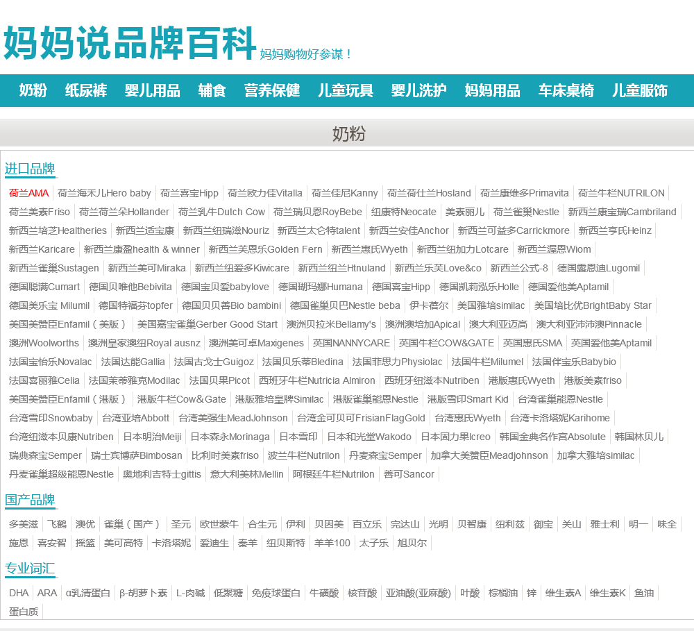The width and height of the screenshot is (694, 631).
Task: Open 英国牛栏COW&GATE brand
Action: [x=446, y=343]
